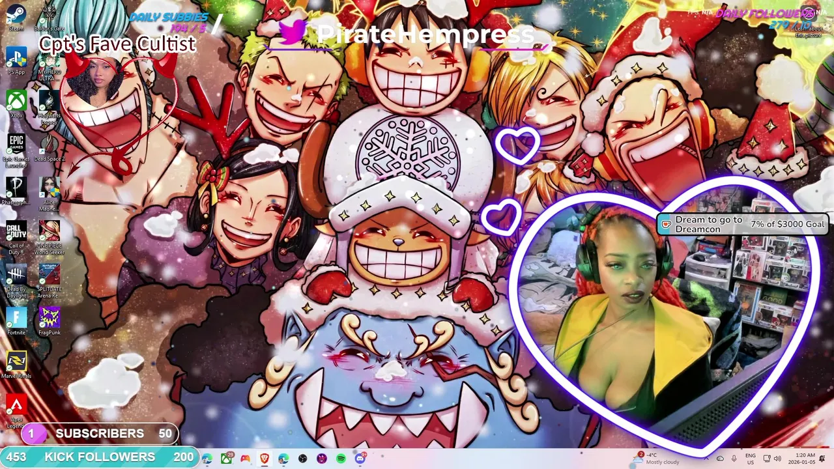Screen dimensions: 834x469
Task: Open the Baldur's Gate desktop shortcut
Action: tap(50, 18)
